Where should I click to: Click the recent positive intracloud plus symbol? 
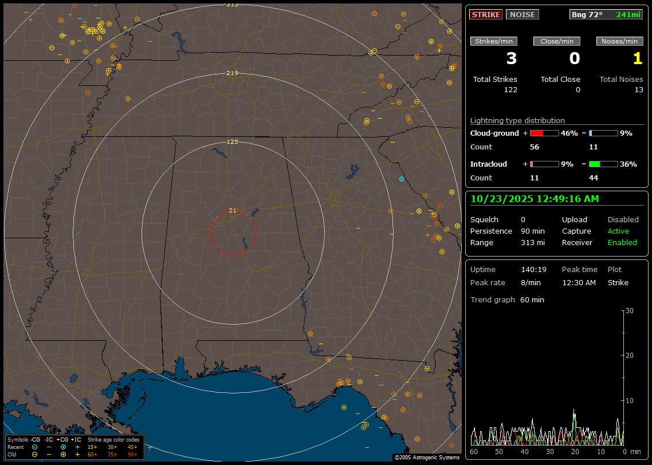point(77,447)
